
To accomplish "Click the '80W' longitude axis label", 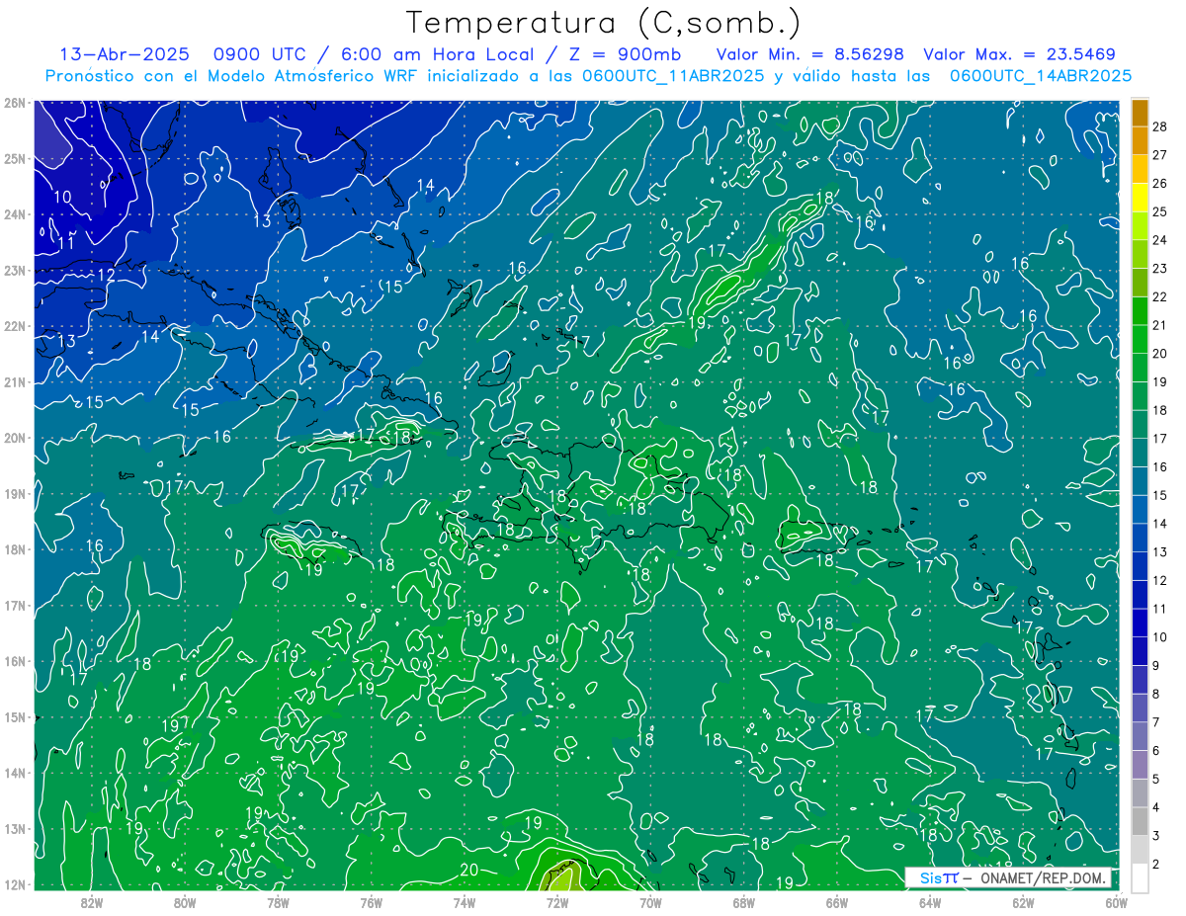I will pos(185,902).
